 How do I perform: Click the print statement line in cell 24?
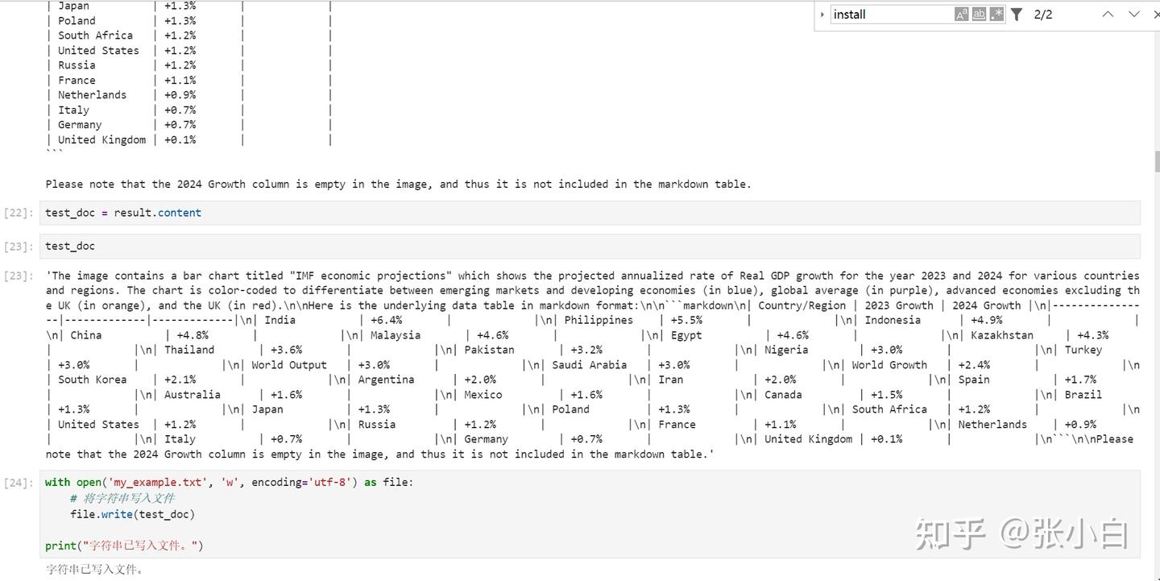pos(124,546)
